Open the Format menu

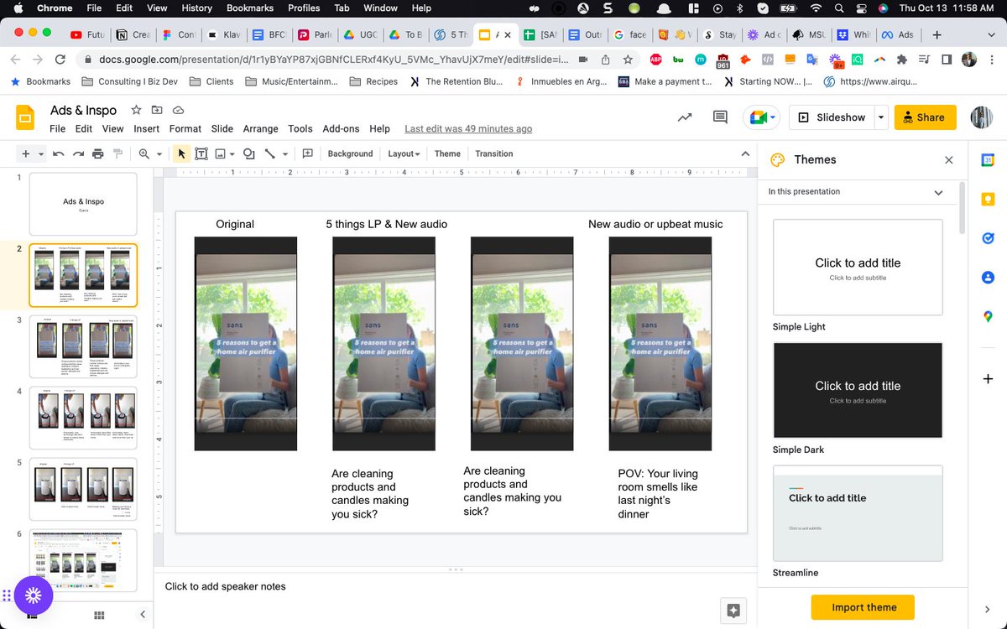click(185, 128)
